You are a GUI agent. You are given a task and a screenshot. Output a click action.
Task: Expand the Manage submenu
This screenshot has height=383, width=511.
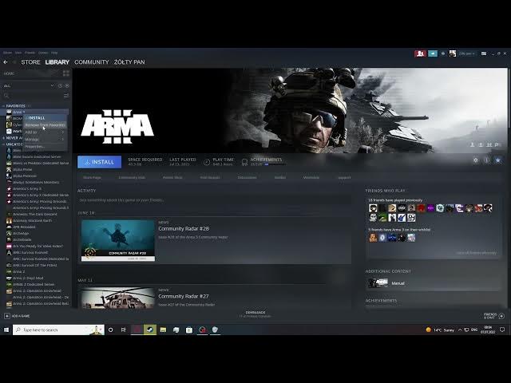click(x=46, y=140)
